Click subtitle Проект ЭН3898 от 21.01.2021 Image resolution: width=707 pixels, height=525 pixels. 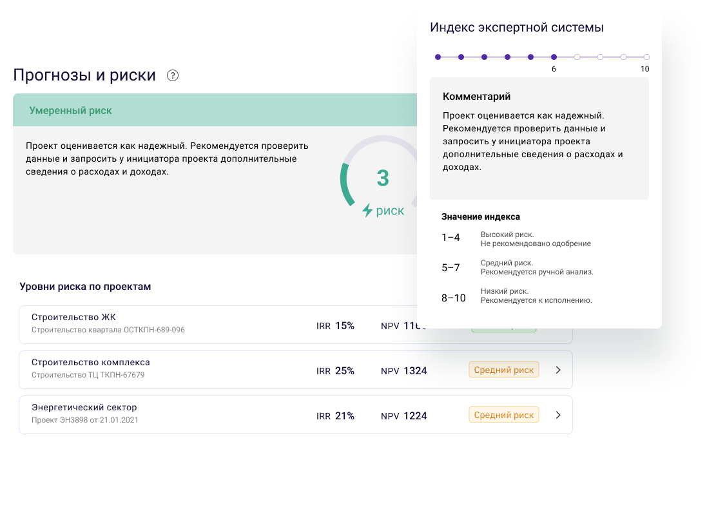pyautogui.click(x=85, y=420)
